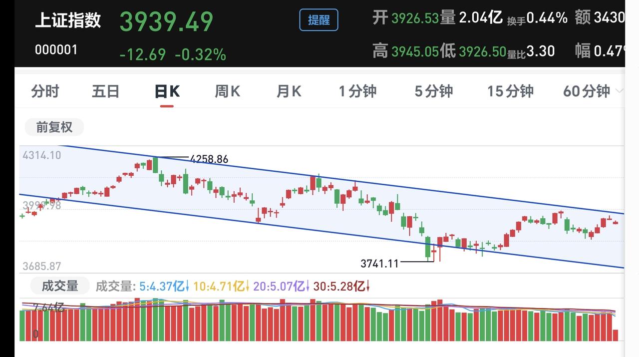Choose the 15分钟 interval tab
This screenshot has width=639, height=357.
click(510, 91)
